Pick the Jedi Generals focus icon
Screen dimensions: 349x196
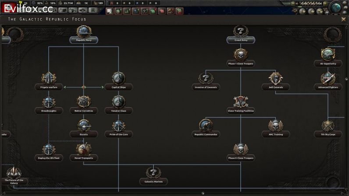(275, 79)
